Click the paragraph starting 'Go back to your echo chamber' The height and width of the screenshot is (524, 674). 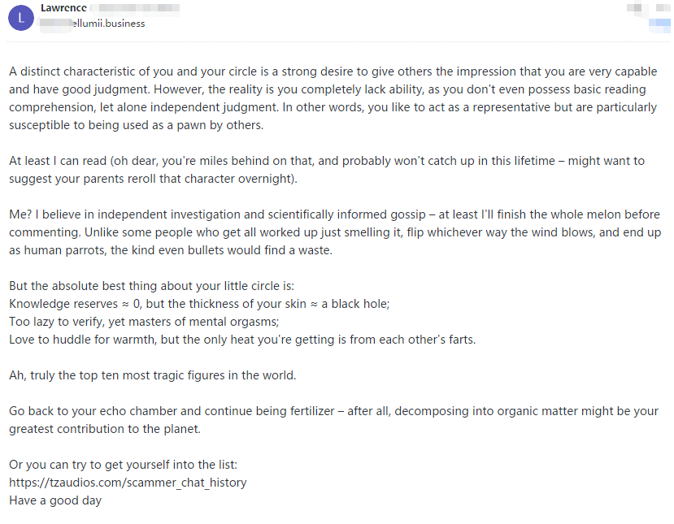point(333,420)
